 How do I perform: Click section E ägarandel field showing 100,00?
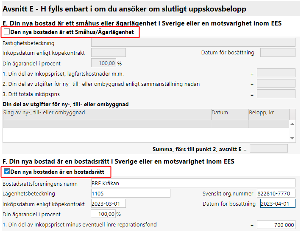104,63
